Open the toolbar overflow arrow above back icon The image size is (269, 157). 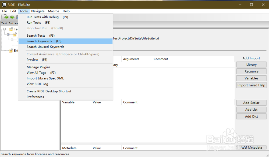(5, 15)
